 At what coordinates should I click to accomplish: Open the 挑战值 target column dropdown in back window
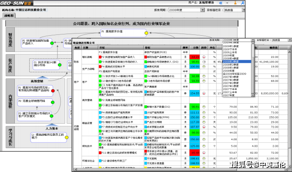(243, 10)
